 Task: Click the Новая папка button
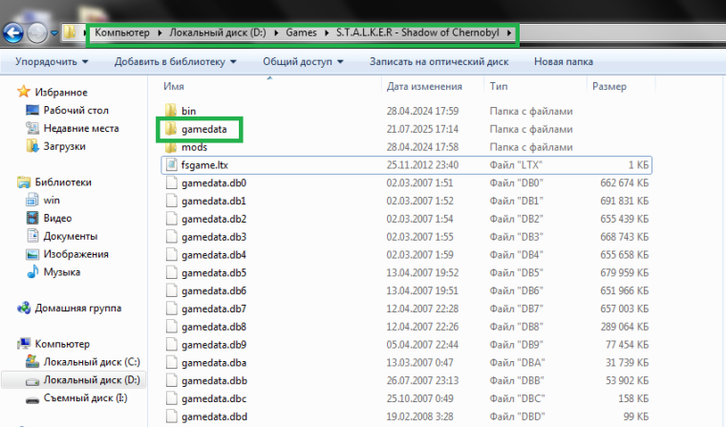pyautogui.click(x=564, y=61)
